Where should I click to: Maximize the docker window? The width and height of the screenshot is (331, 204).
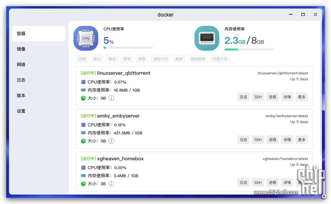click(303, 15)
